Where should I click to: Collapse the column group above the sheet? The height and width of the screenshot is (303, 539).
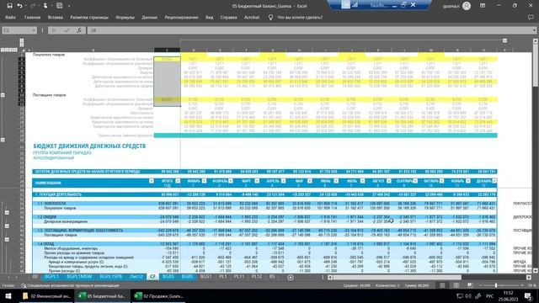coord(504,40)
